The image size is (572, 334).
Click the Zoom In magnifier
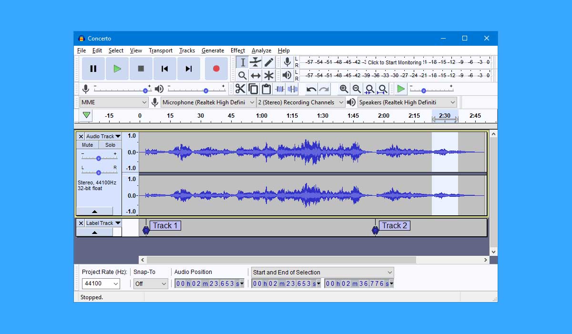point(344,89)
